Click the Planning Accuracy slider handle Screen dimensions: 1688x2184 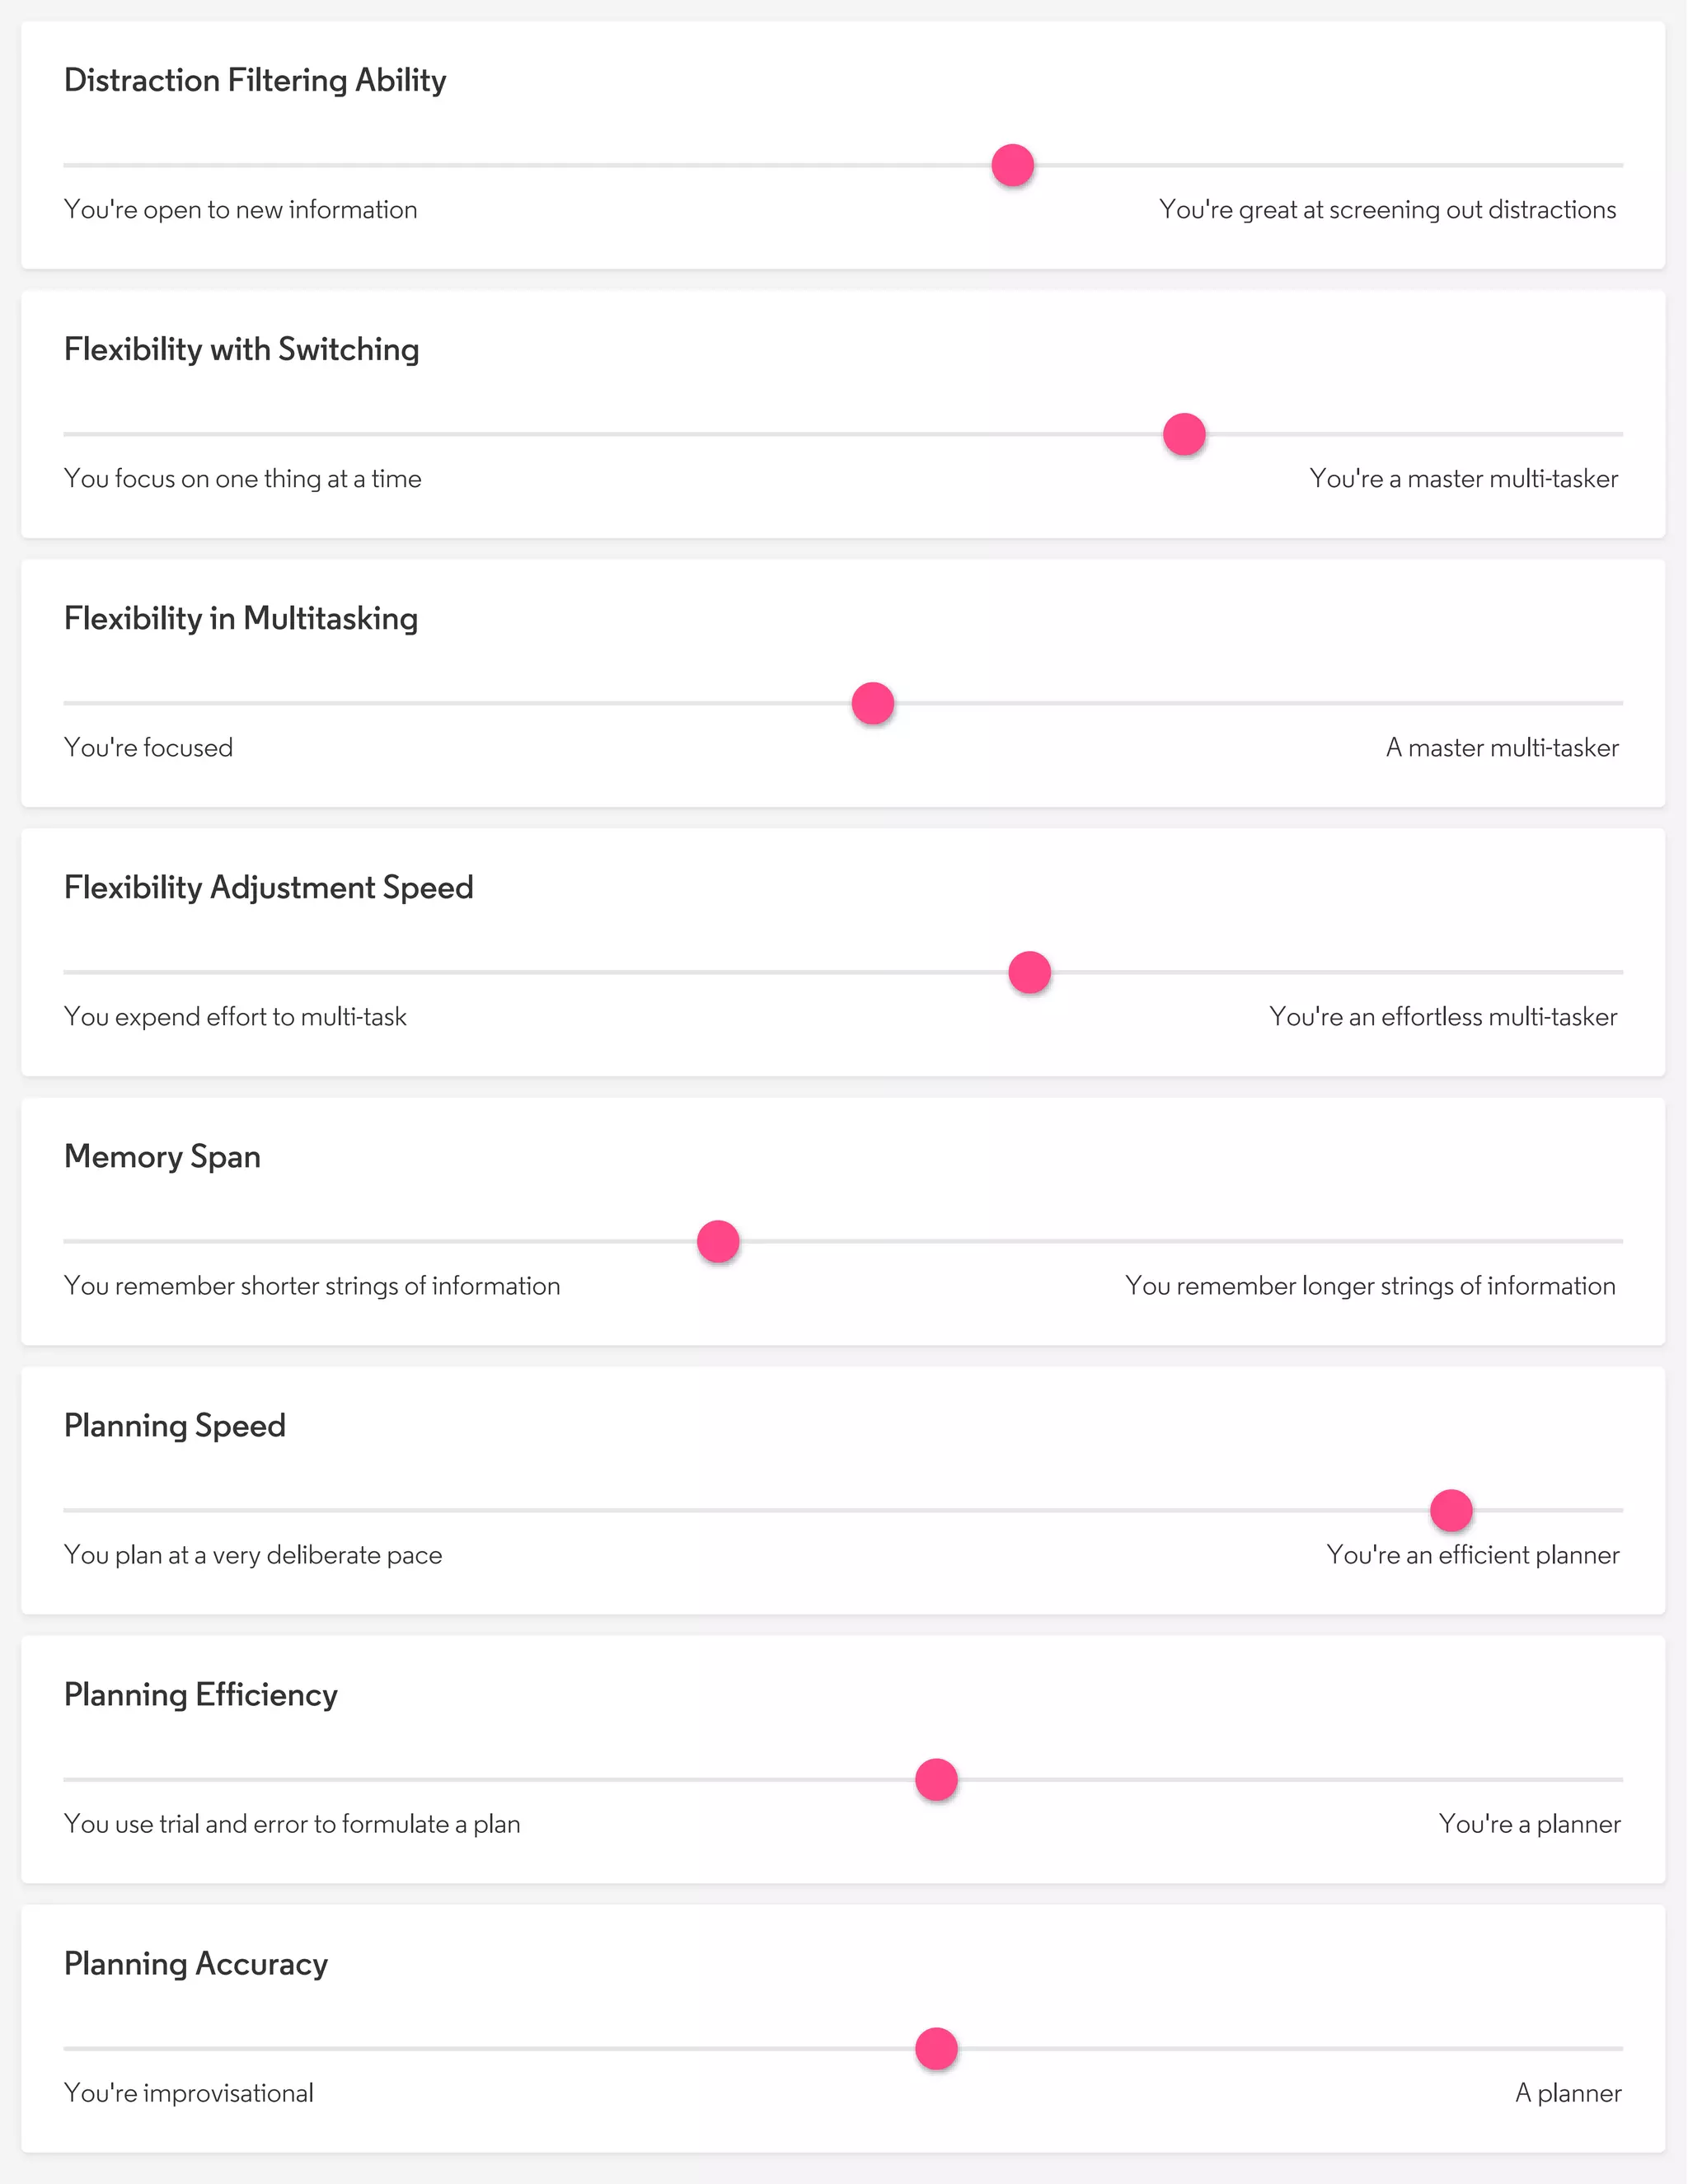936,2048
